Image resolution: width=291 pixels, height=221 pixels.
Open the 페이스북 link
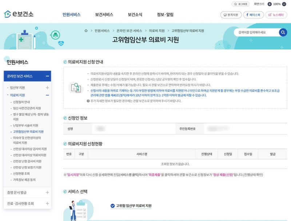tap(253, 15)
